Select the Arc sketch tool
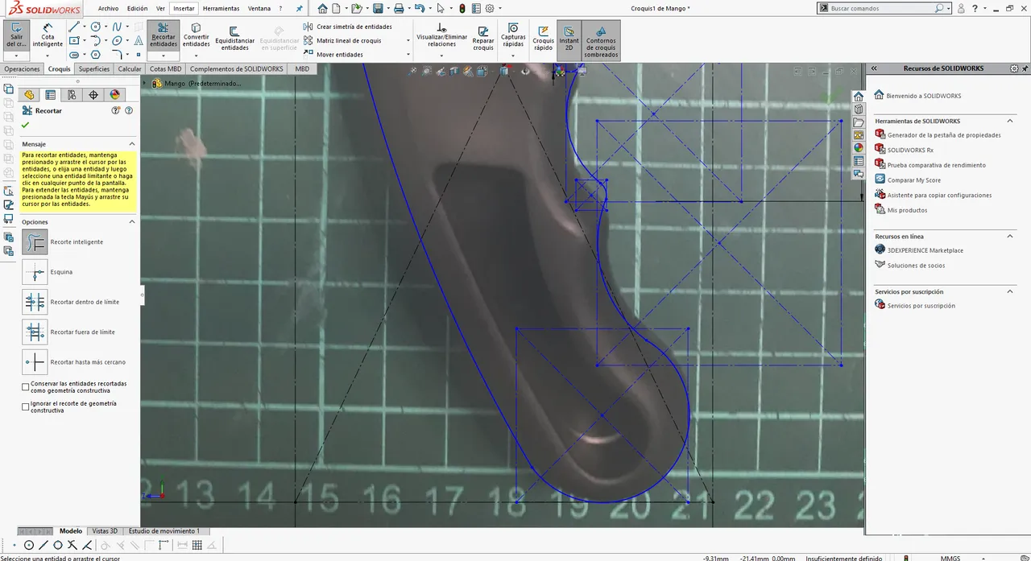 pos(95,40)
